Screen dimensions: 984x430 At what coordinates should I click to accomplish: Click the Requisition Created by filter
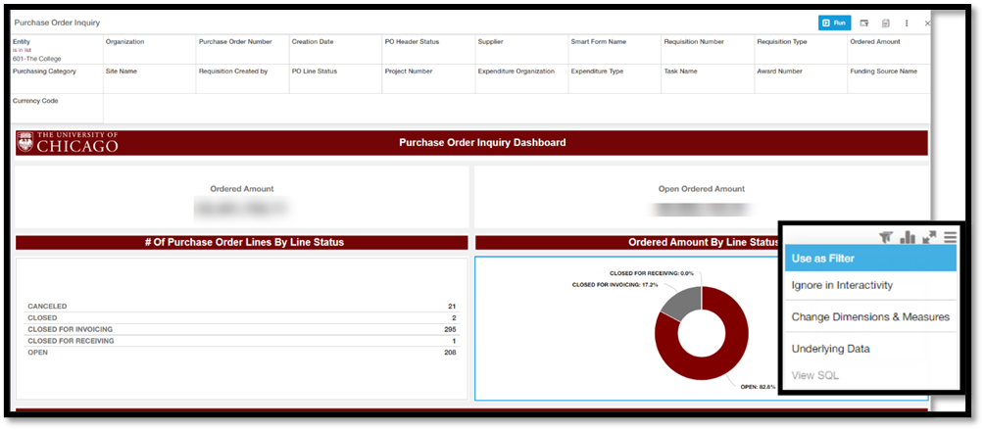click(x=242, y=79)
